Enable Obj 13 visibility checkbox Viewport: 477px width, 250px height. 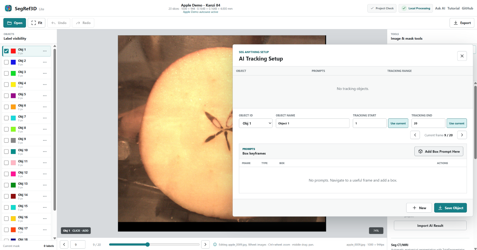6,185
